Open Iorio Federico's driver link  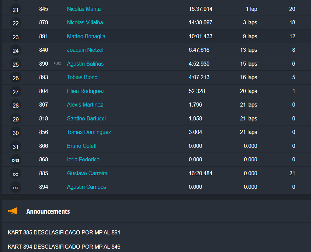point(83,159)
